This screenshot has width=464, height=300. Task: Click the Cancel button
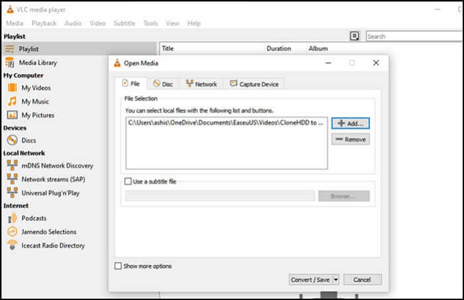click(363, 279)
